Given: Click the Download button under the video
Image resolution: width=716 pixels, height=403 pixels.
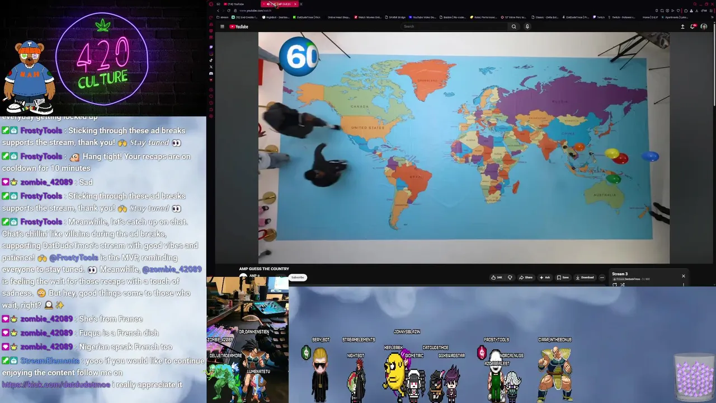Looking at the screenshot, I should click(585, 278).
